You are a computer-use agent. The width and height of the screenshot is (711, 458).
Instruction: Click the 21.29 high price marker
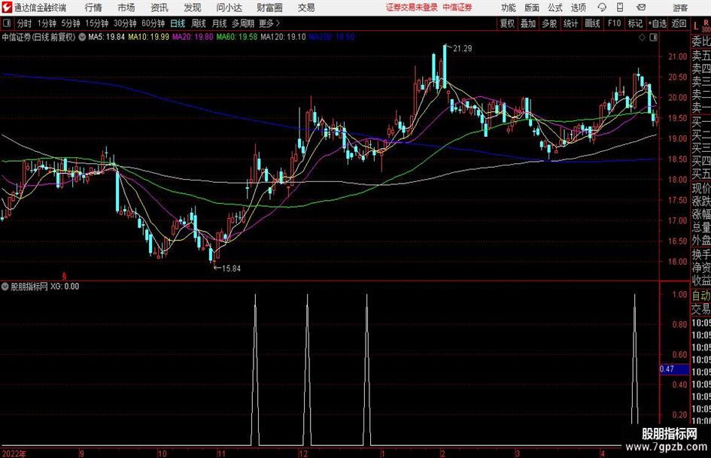[463, 49]
